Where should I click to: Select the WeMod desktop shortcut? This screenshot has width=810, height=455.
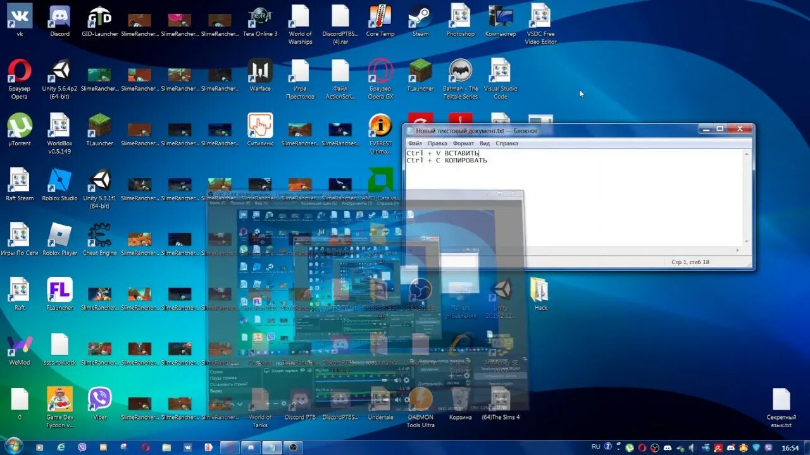20,349
